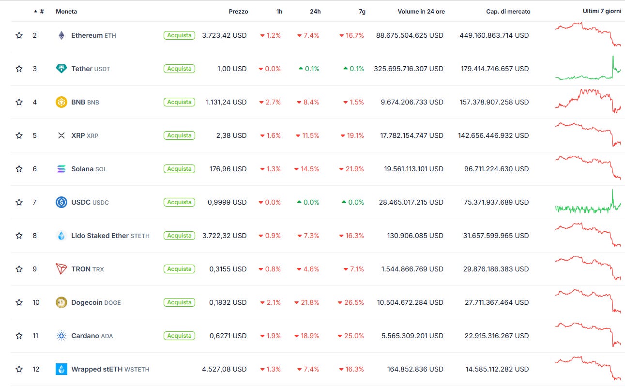Click the Solana coin logo
The image size is (625, 388).
(61, 169)
